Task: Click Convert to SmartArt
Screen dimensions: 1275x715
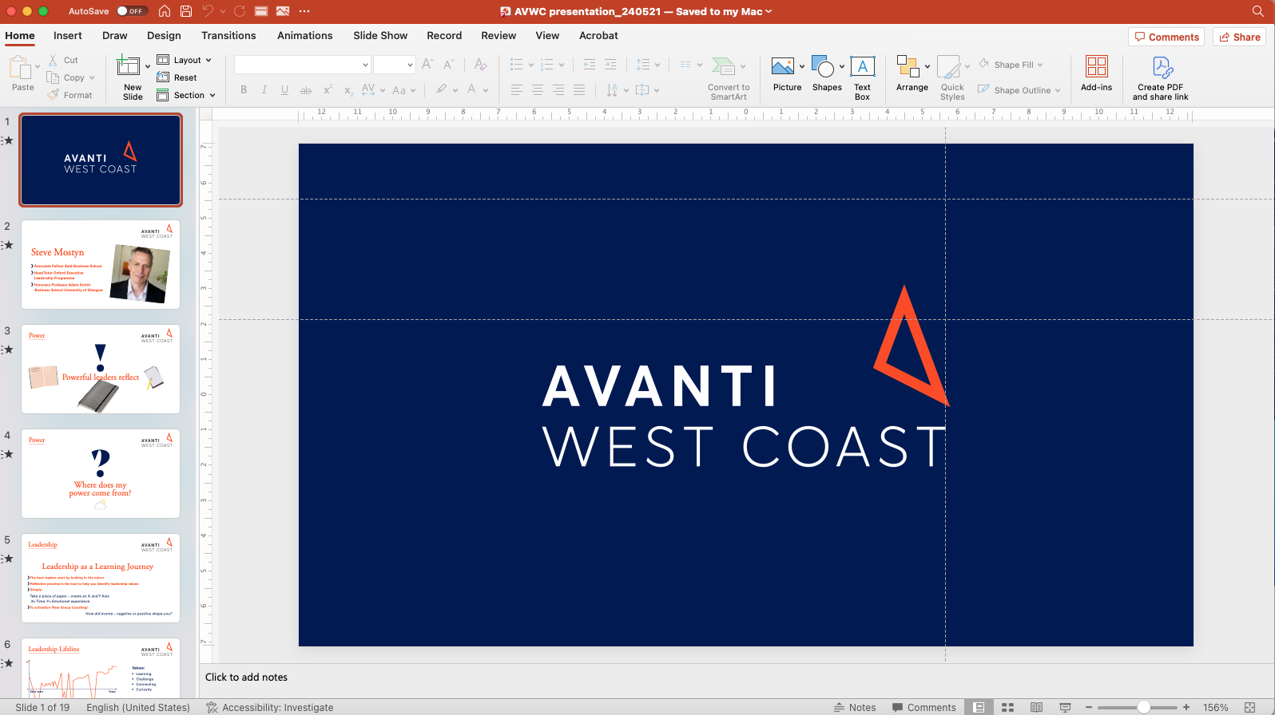Action: [729, 78]
